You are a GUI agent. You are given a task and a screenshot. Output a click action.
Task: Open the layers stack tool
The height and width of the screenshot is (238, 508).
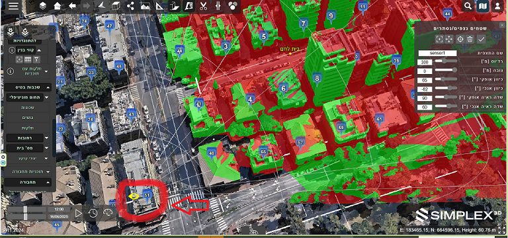(43, 6)
